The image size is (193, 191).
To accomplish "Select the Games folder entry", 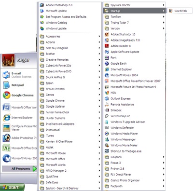I will point(70,95).
